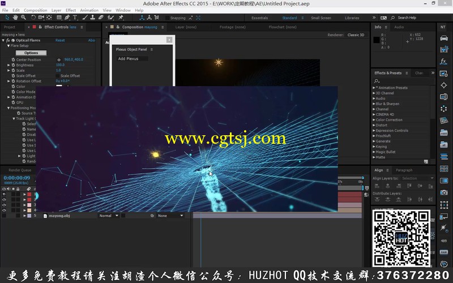Show the mayong.obj layer visibility
Screen dimensions: 453x283
click(4, 216)
